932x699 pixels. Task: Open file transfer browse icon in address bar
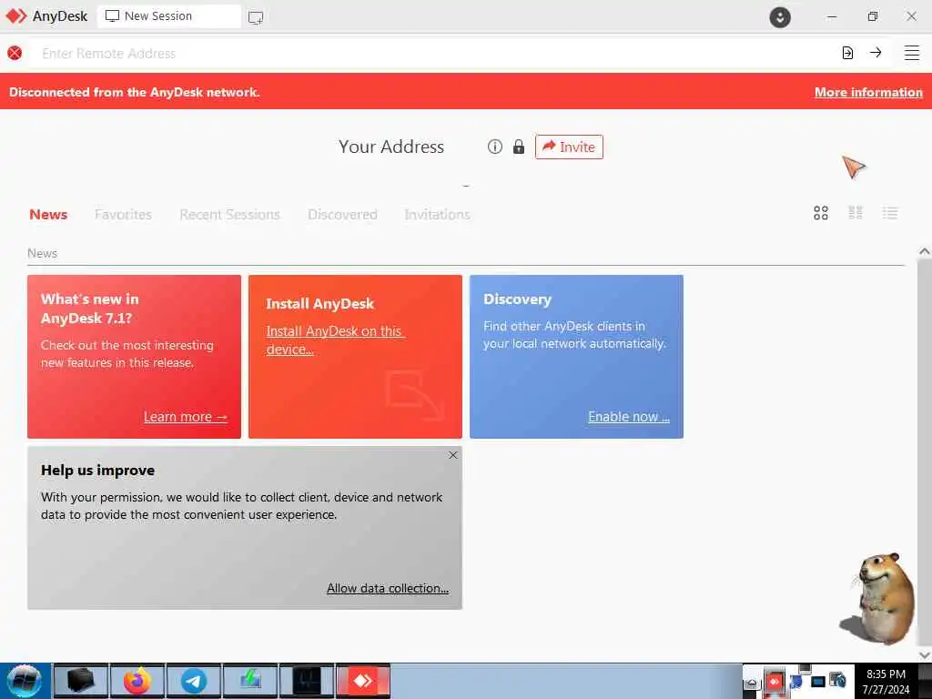[x=847, y=53]
